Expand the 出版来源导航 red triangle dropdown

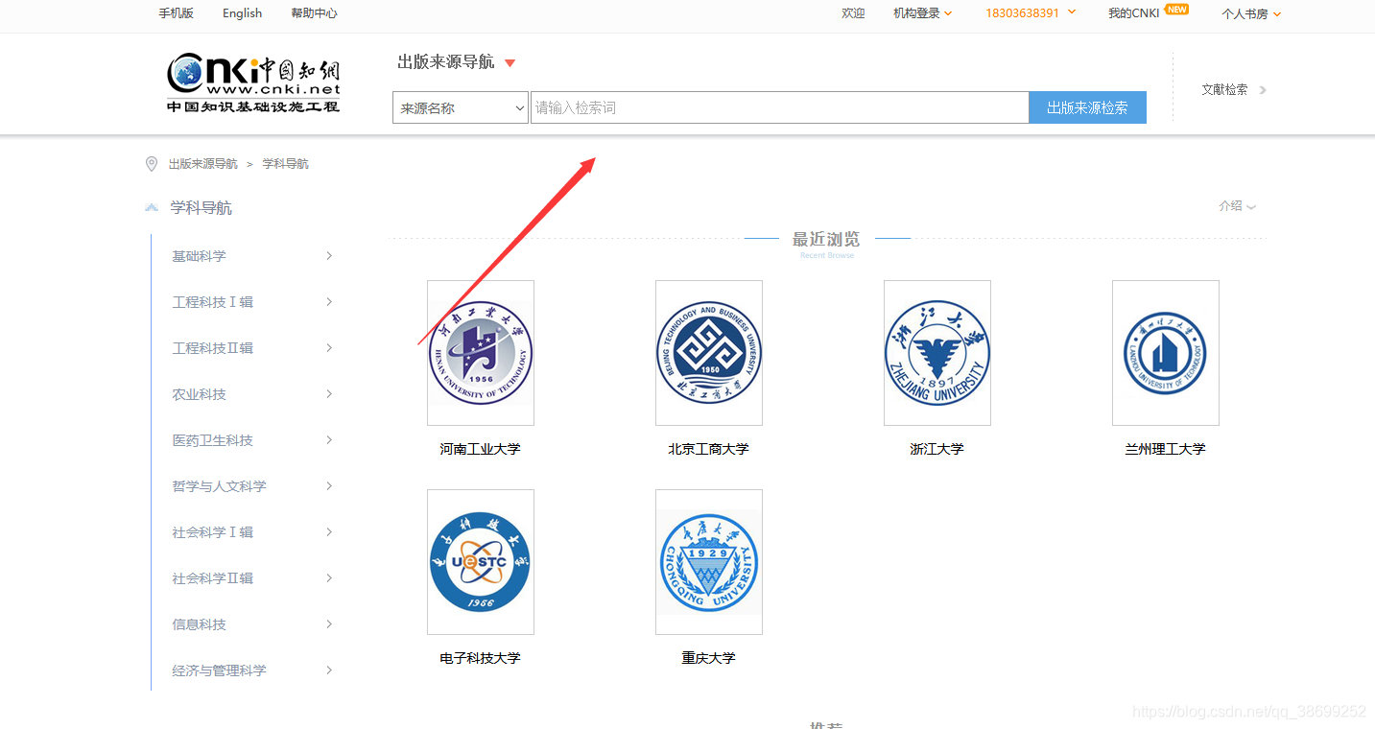[510, 63]
